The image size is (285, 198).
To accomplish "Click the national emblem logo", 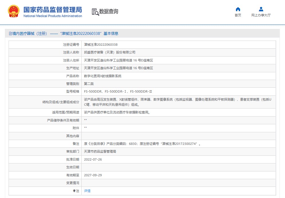I will (x=13, y=11).
